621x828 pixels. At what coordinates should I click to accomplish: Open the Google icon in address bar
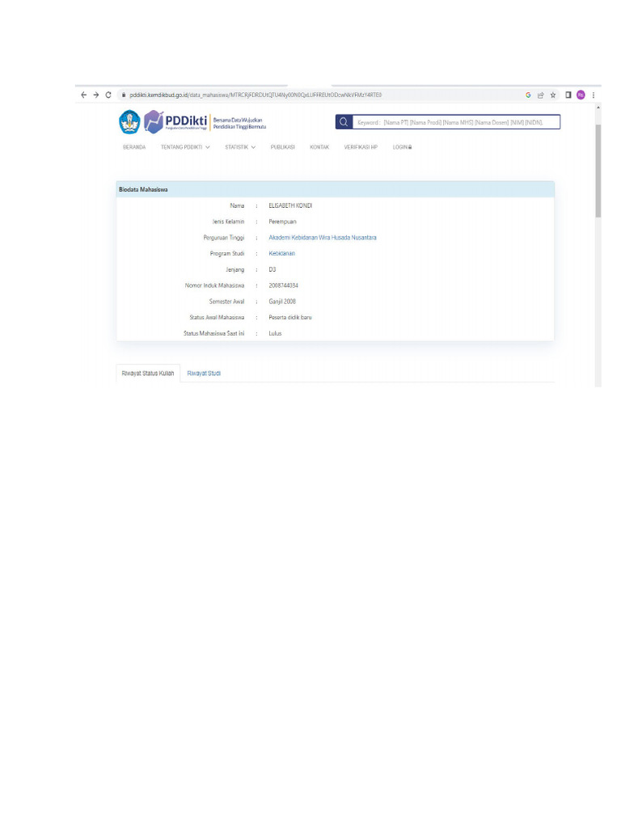pos(528,95)
